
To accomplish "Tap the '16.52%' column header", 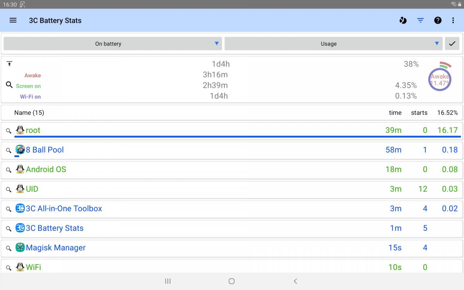I will click(x=447, y=113).
